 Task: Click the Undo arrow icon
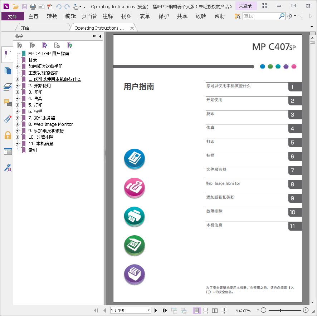pyautogui.click(x=59, y=7)
